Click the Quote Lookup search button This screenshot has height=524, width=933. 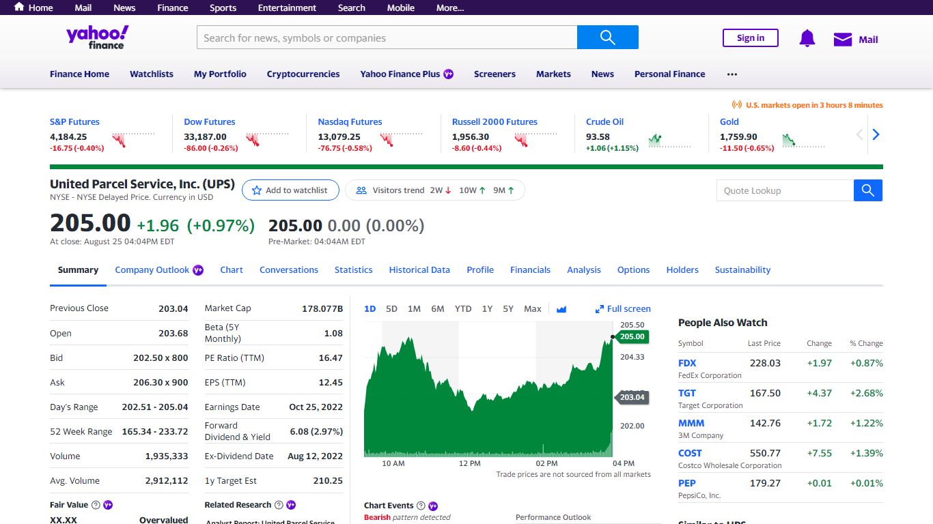pyautogui.click(x=867, y=190)
